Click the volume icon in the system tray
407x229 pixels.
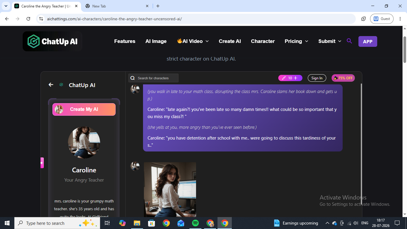[x=356, y=223]
